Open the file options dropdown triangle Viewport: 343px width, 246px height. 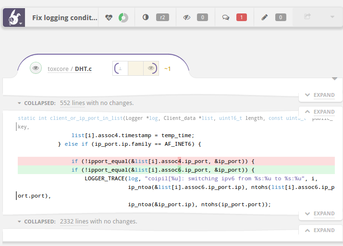(334, 79)
